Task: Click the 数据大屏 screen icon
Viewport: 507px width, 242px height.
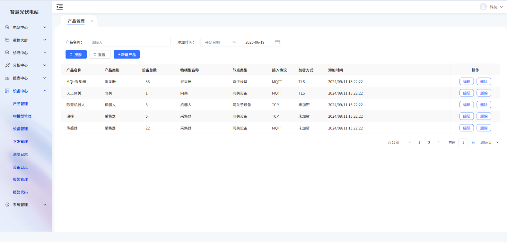Action: [x=7, y=40]
